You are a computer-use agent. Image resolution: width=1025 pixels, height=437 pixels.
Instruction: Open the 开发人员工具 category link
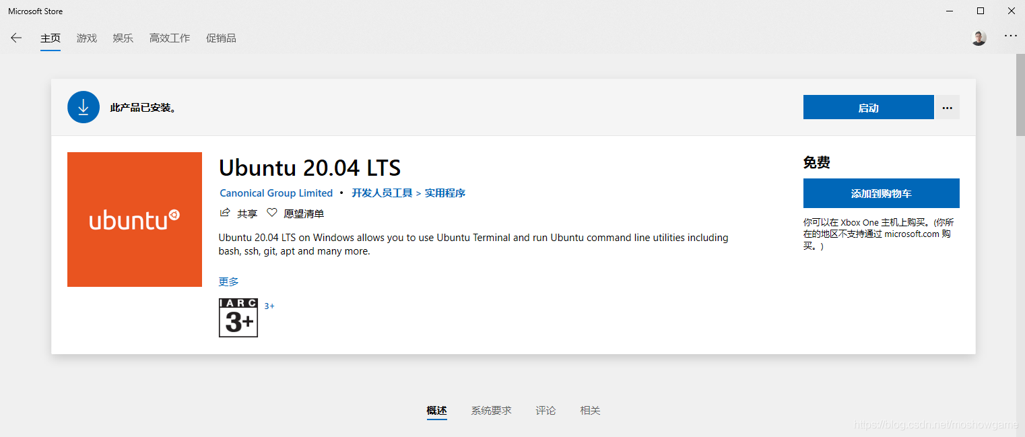tap(382, 193)
